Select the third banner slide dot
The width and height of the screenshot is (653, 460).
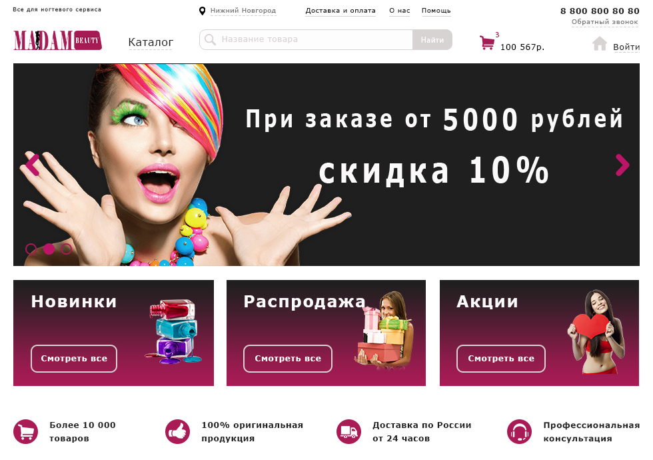[x=66, y=249]
